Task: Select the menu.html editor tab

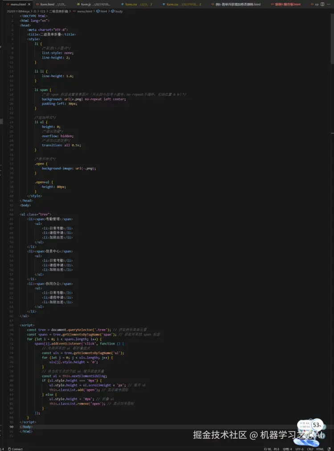Action: pyautogui.click(x=18, y=4)
